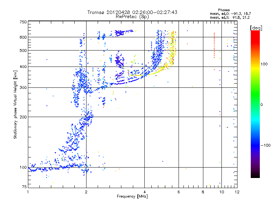Click the colorbar tick label "100"
Viewport: 279px width, 209px height.
pyautogui.click(x=264, y=64)
